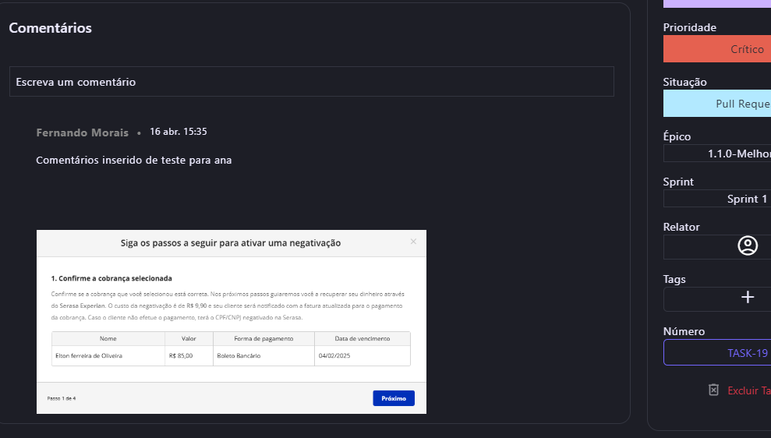Select the comment text about teste para ana
The height and width of the screenshot is (438, 771).
pyautogui.click(x=133, y=161)
